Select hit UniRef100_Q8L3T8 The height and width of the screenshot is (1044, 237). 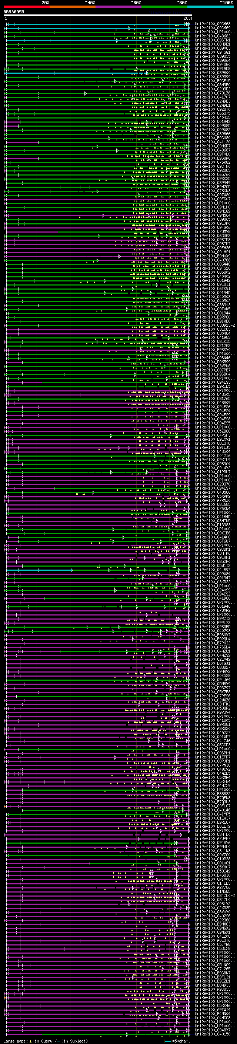click(213, 443)
